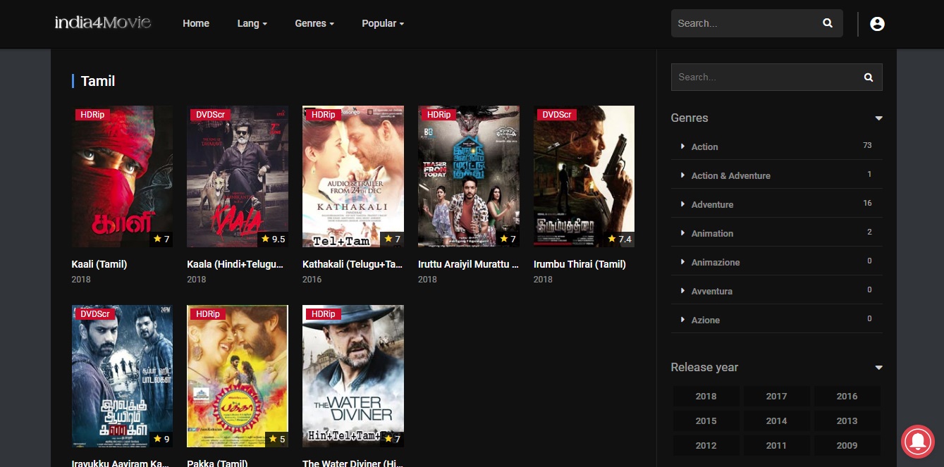Click the HDRip badge on Kaali poster

pyautogui.click(x=92, y=114)
